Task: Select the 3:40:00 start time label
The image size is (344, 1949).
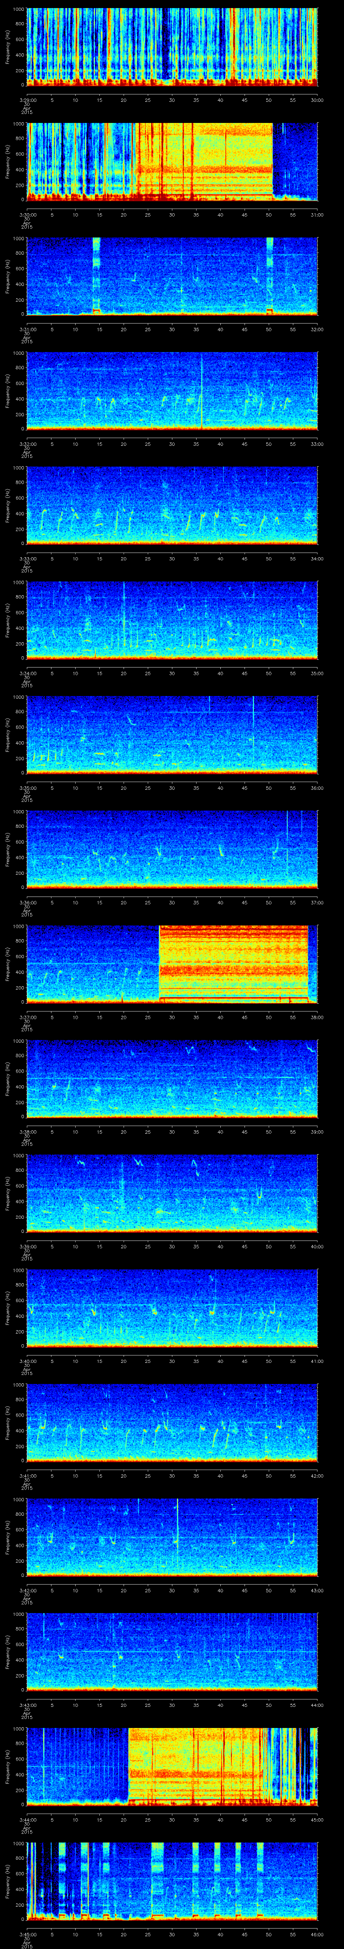Action: (27, 1361)
